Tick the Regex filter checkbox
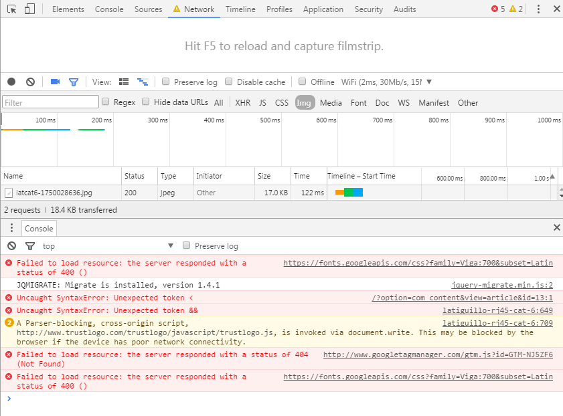 (106, 102)
